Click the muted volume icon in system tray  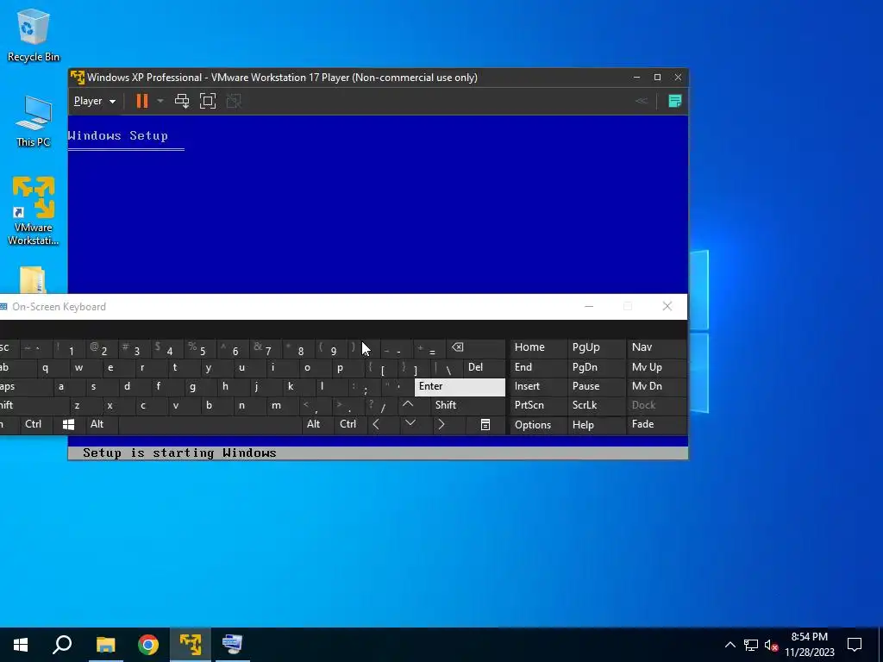tap(771, 645)
